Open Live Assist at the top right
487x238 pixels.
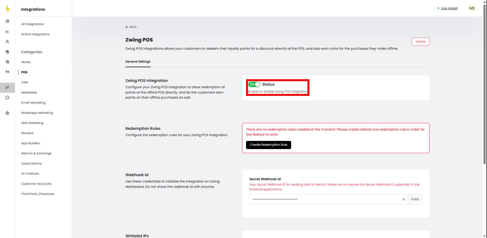pyautogui.click(x=449, y=8)
